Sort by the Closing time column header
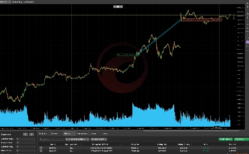 tap(100, 144)
